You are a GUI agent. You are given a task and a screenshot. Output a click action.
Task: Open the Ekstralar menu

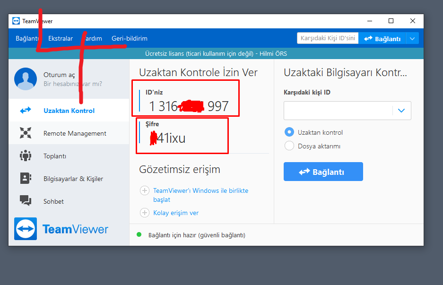click(x=61, y=38)
